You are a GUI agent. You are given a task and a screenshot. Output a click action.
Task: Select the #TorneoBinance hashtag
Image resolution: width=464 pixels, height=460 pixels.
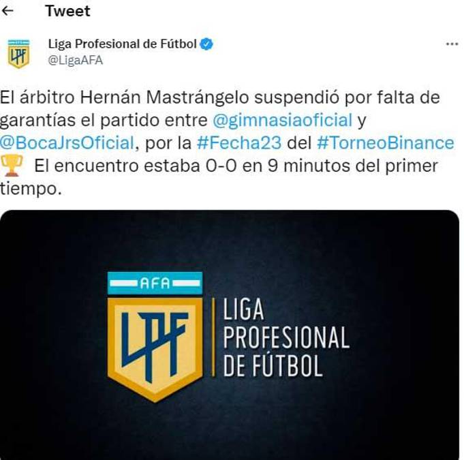tap(385, 142)
